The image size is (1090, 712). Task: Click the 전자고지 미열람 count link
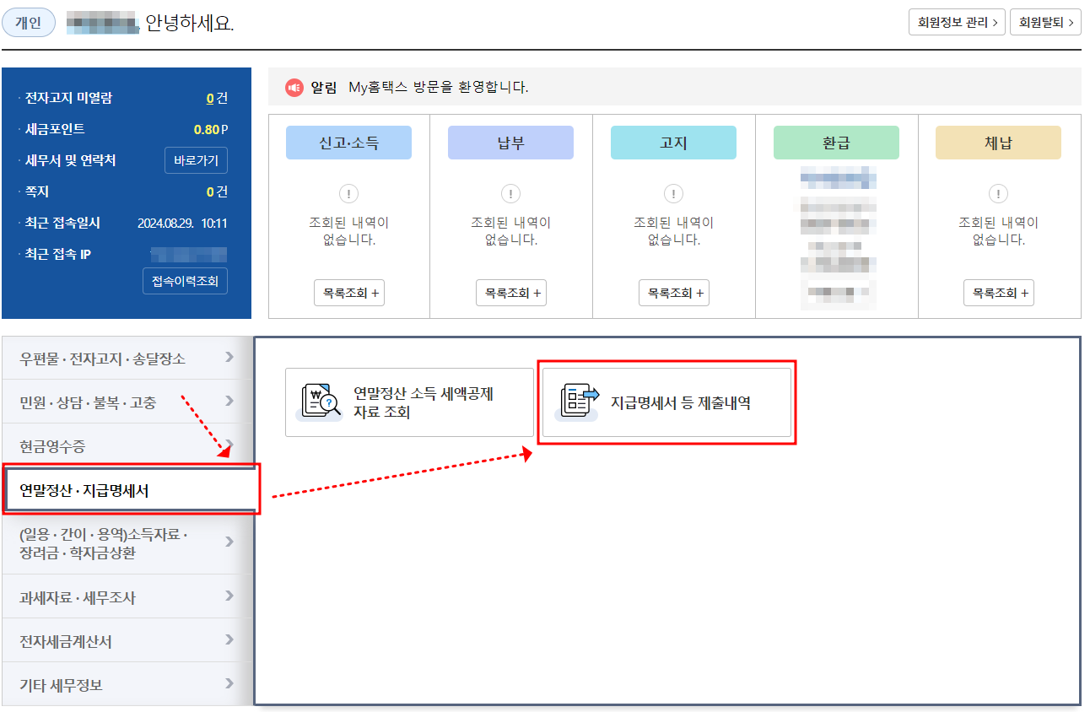(210, 98)
